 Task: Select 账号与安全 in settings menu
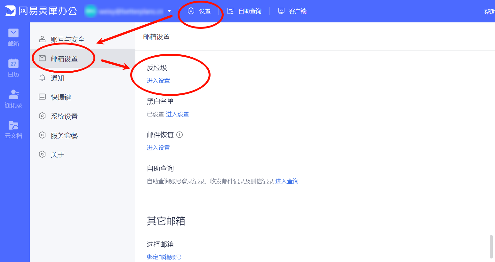(x=83, y=39)
